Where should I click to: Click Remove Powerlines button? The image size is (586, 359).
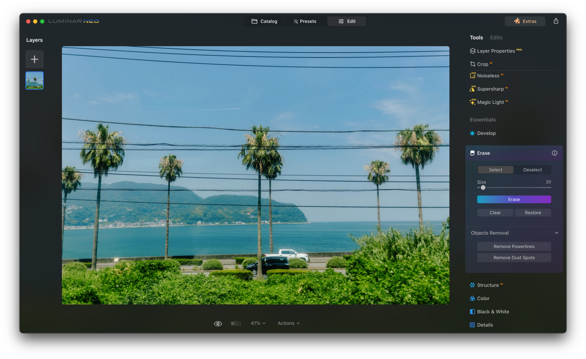(x=514, y=246)
